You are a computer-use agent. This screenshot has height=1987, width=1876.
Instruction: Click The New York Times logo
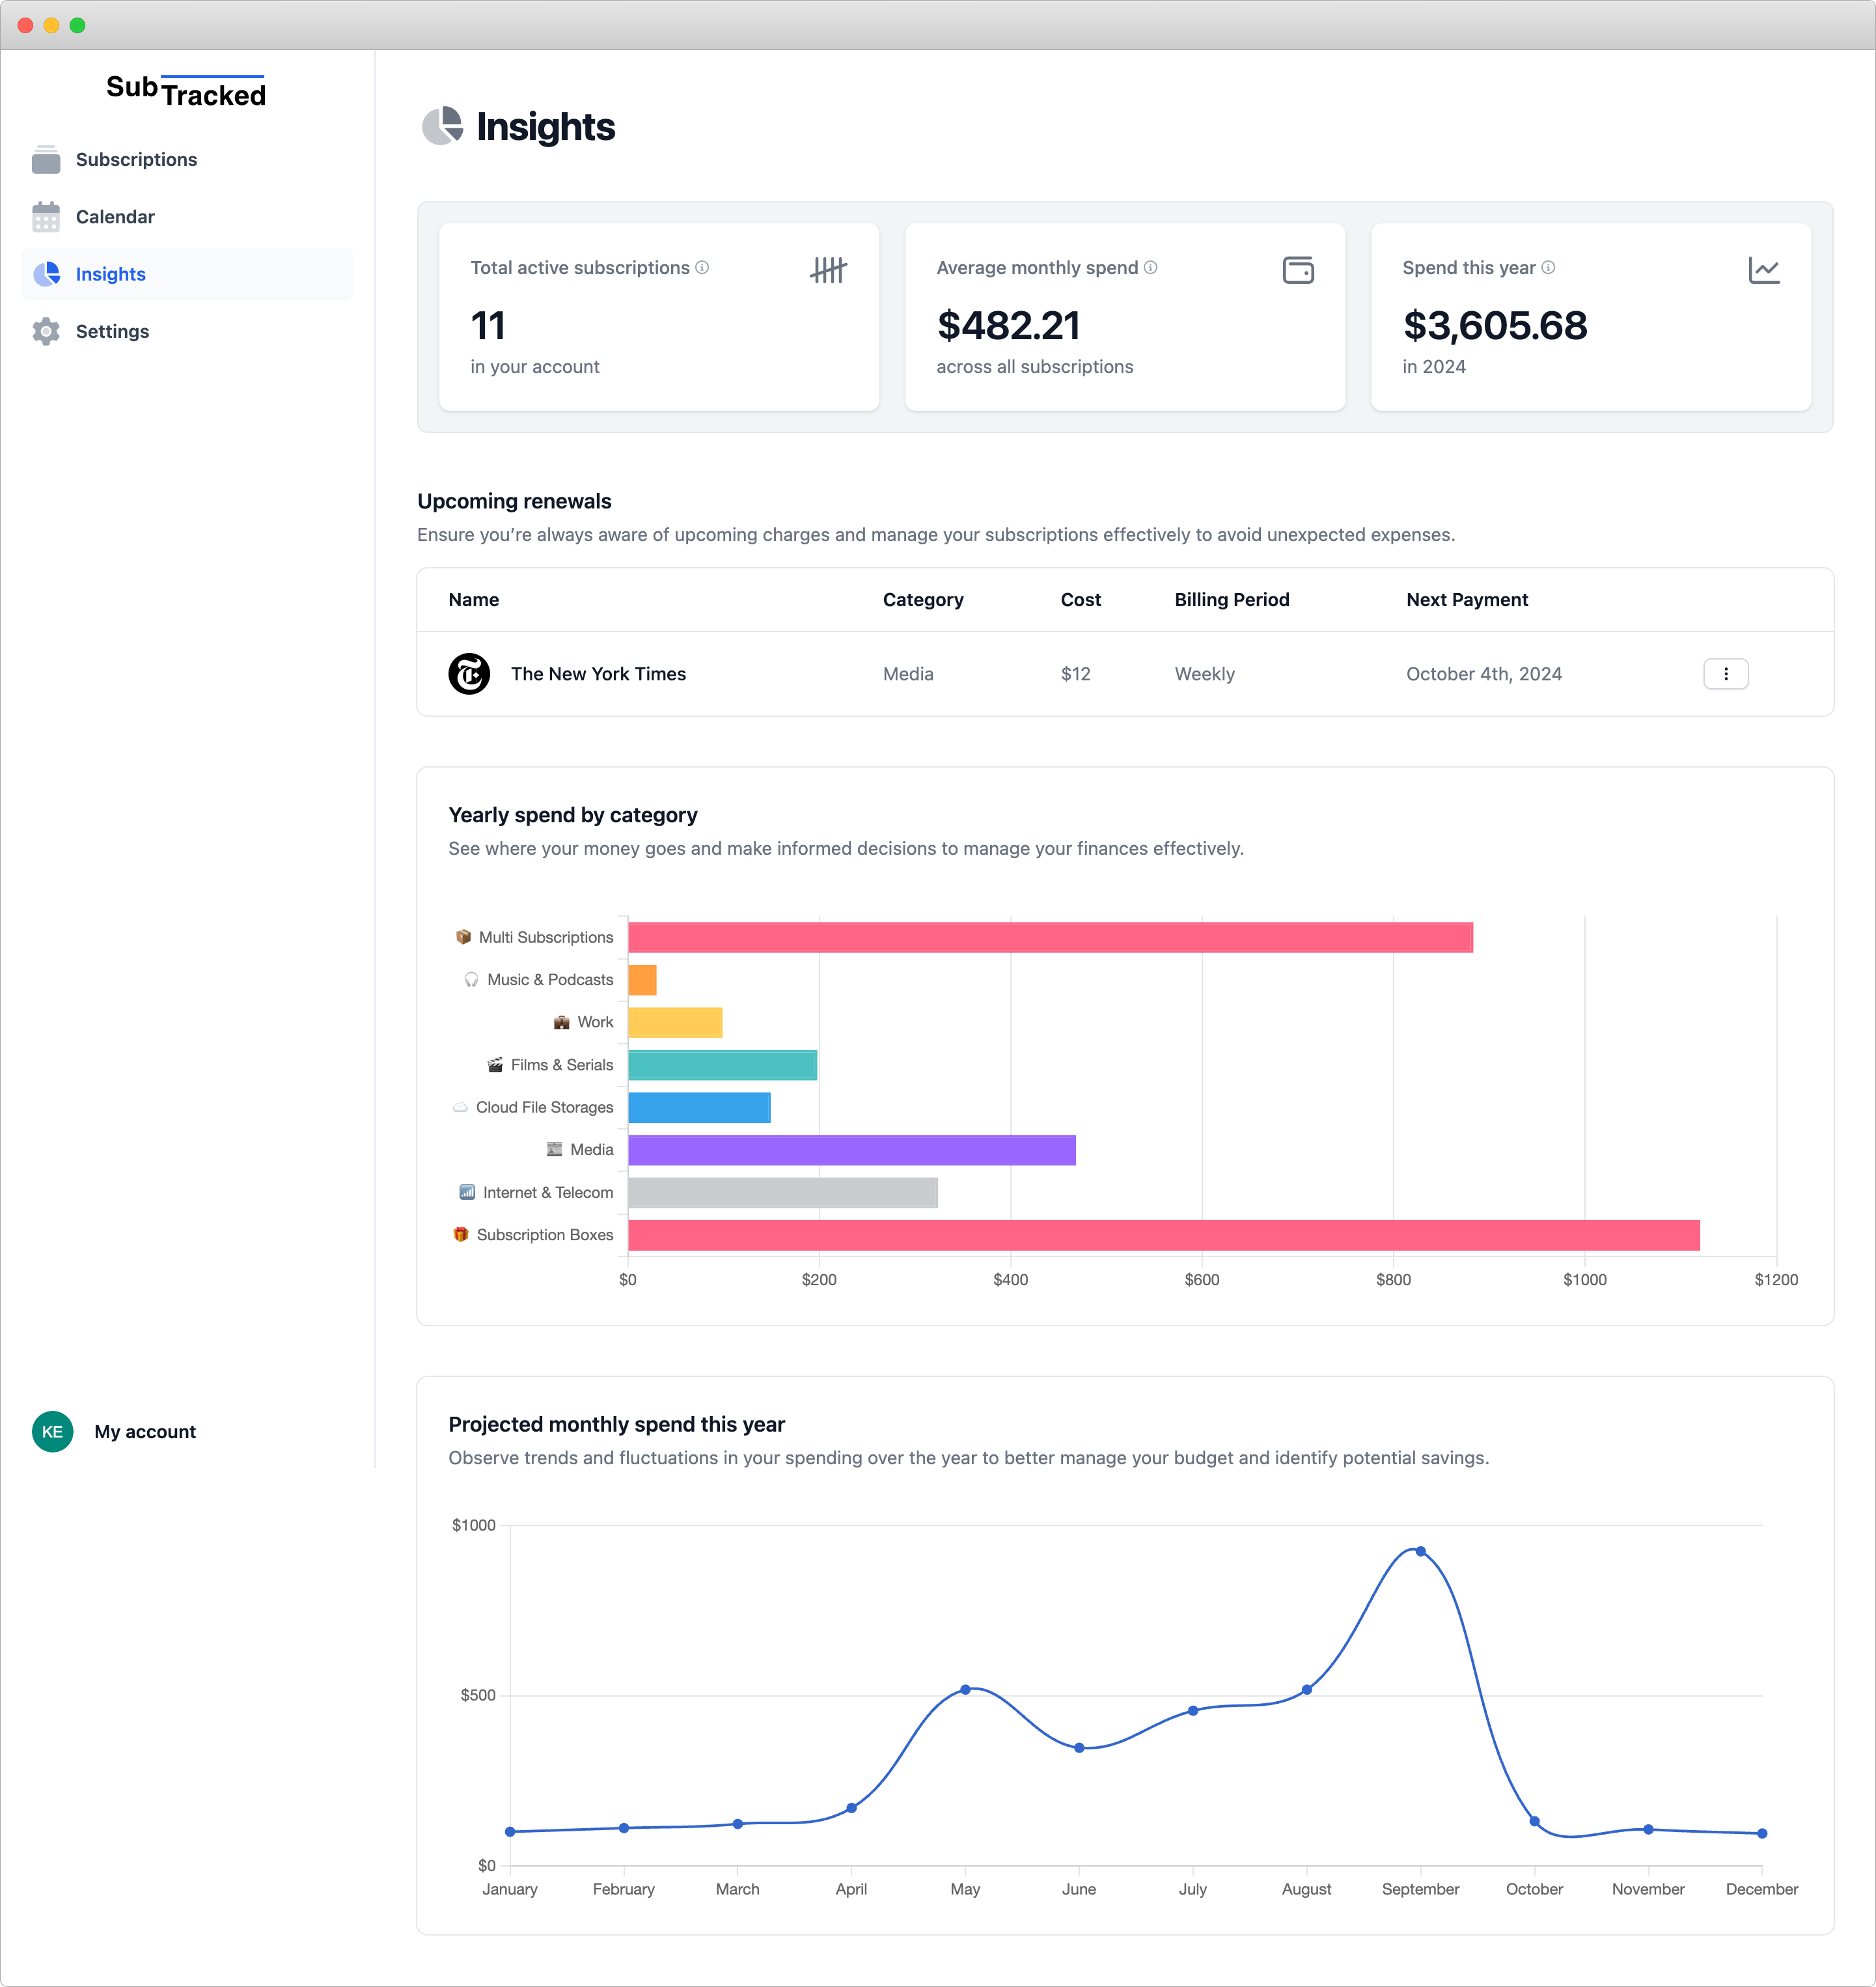tap(469, 673)
